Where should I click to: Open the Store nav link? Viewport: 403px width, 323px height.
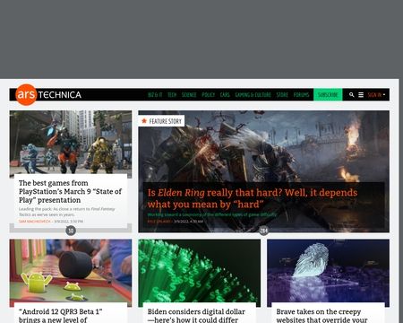pyautogui.click(x=282, y=95)
